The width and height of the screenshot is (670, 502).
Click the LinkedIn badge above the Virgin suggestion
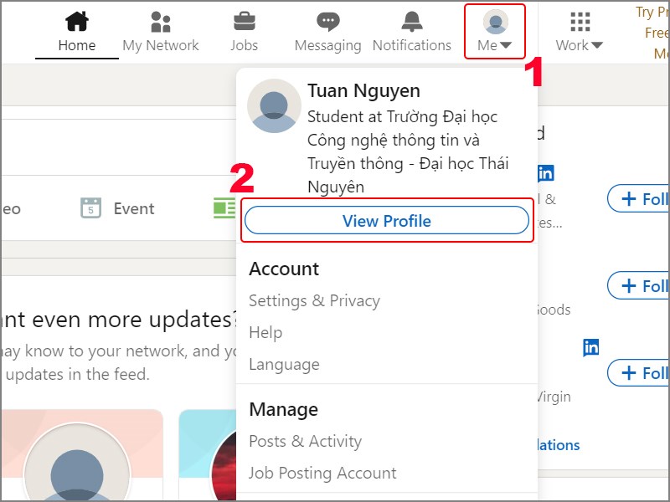(591, 347)
